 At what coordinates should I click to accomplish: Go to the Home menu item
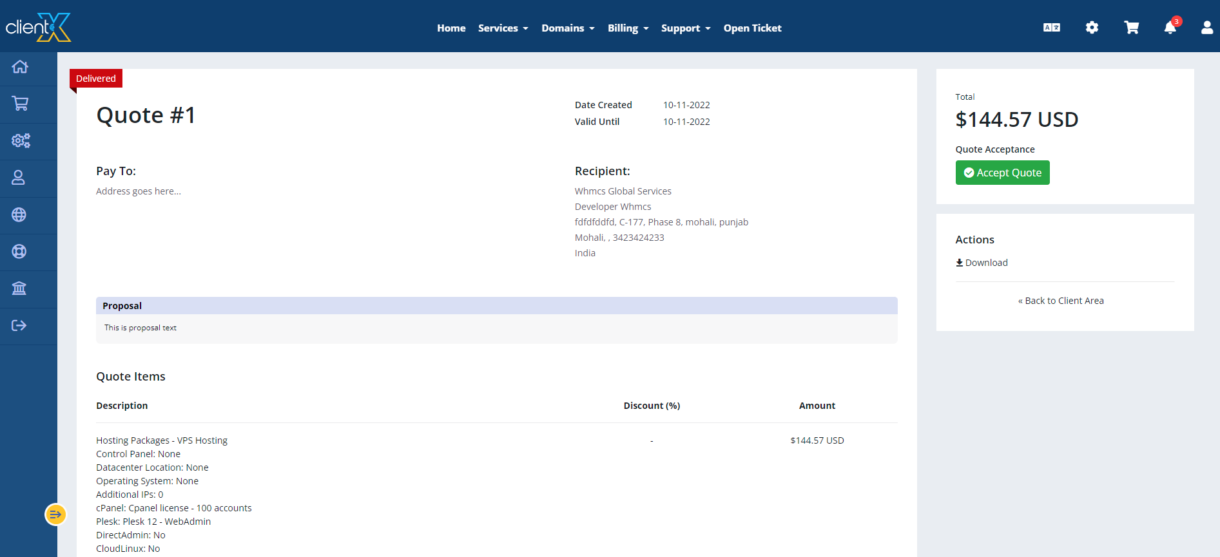(451, 28)
